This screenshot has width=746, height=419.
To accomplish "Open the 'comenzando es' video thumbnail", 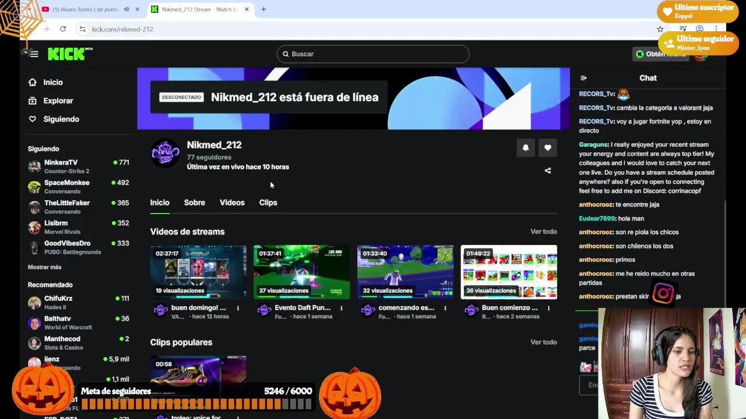I will coord(405,272).
